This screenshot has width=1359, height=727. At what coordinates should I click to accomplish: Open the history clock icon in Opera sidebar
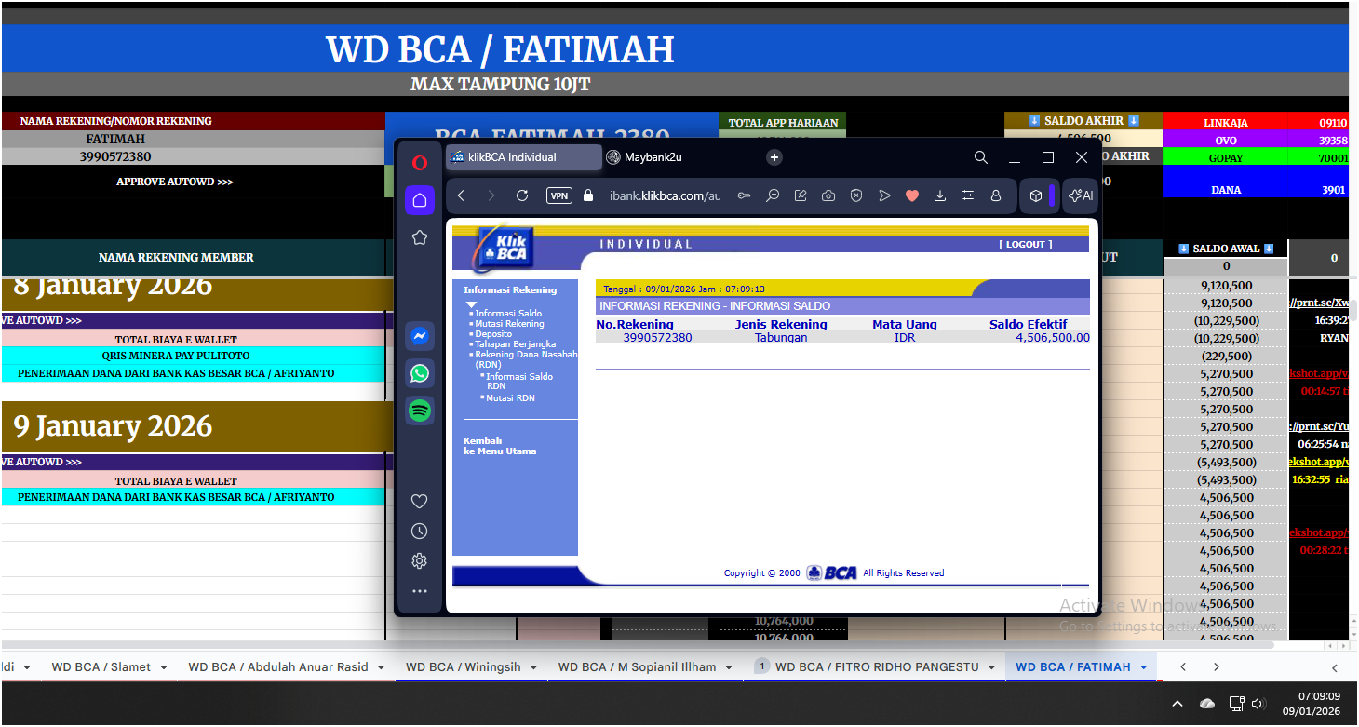coord(419,532)
